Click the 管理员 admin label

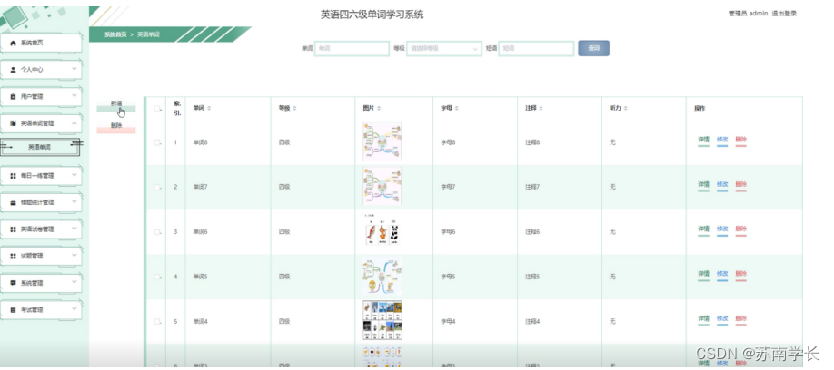tap(748, 14)
